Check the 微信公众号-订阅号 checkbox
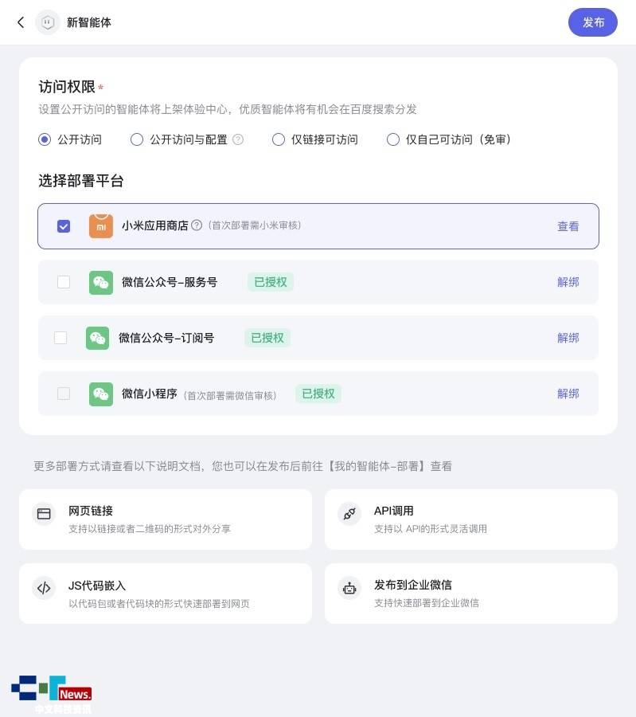Image resolution: width=636 pixels, height=717 pixels. click(x=60, y=338)
